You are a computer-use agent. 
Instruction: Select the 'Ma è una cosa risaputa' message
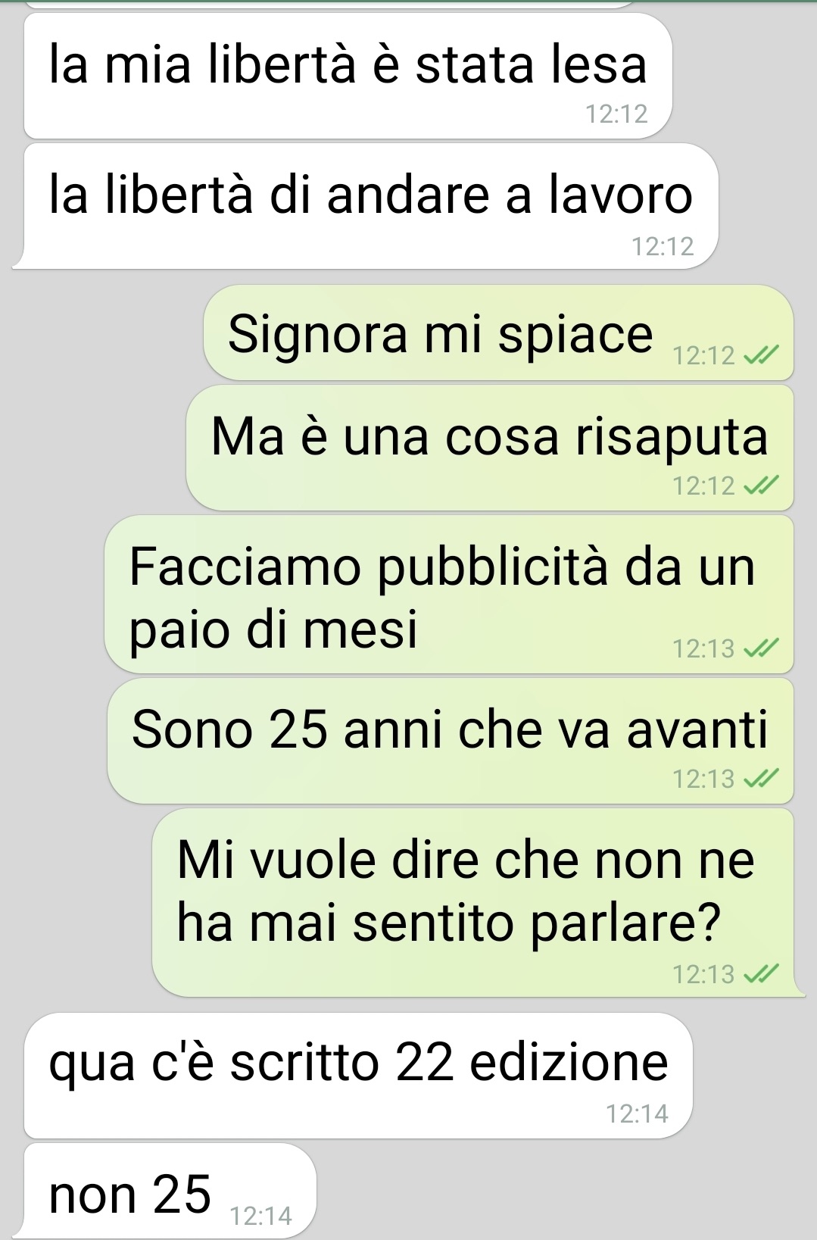tap(490, 448)
